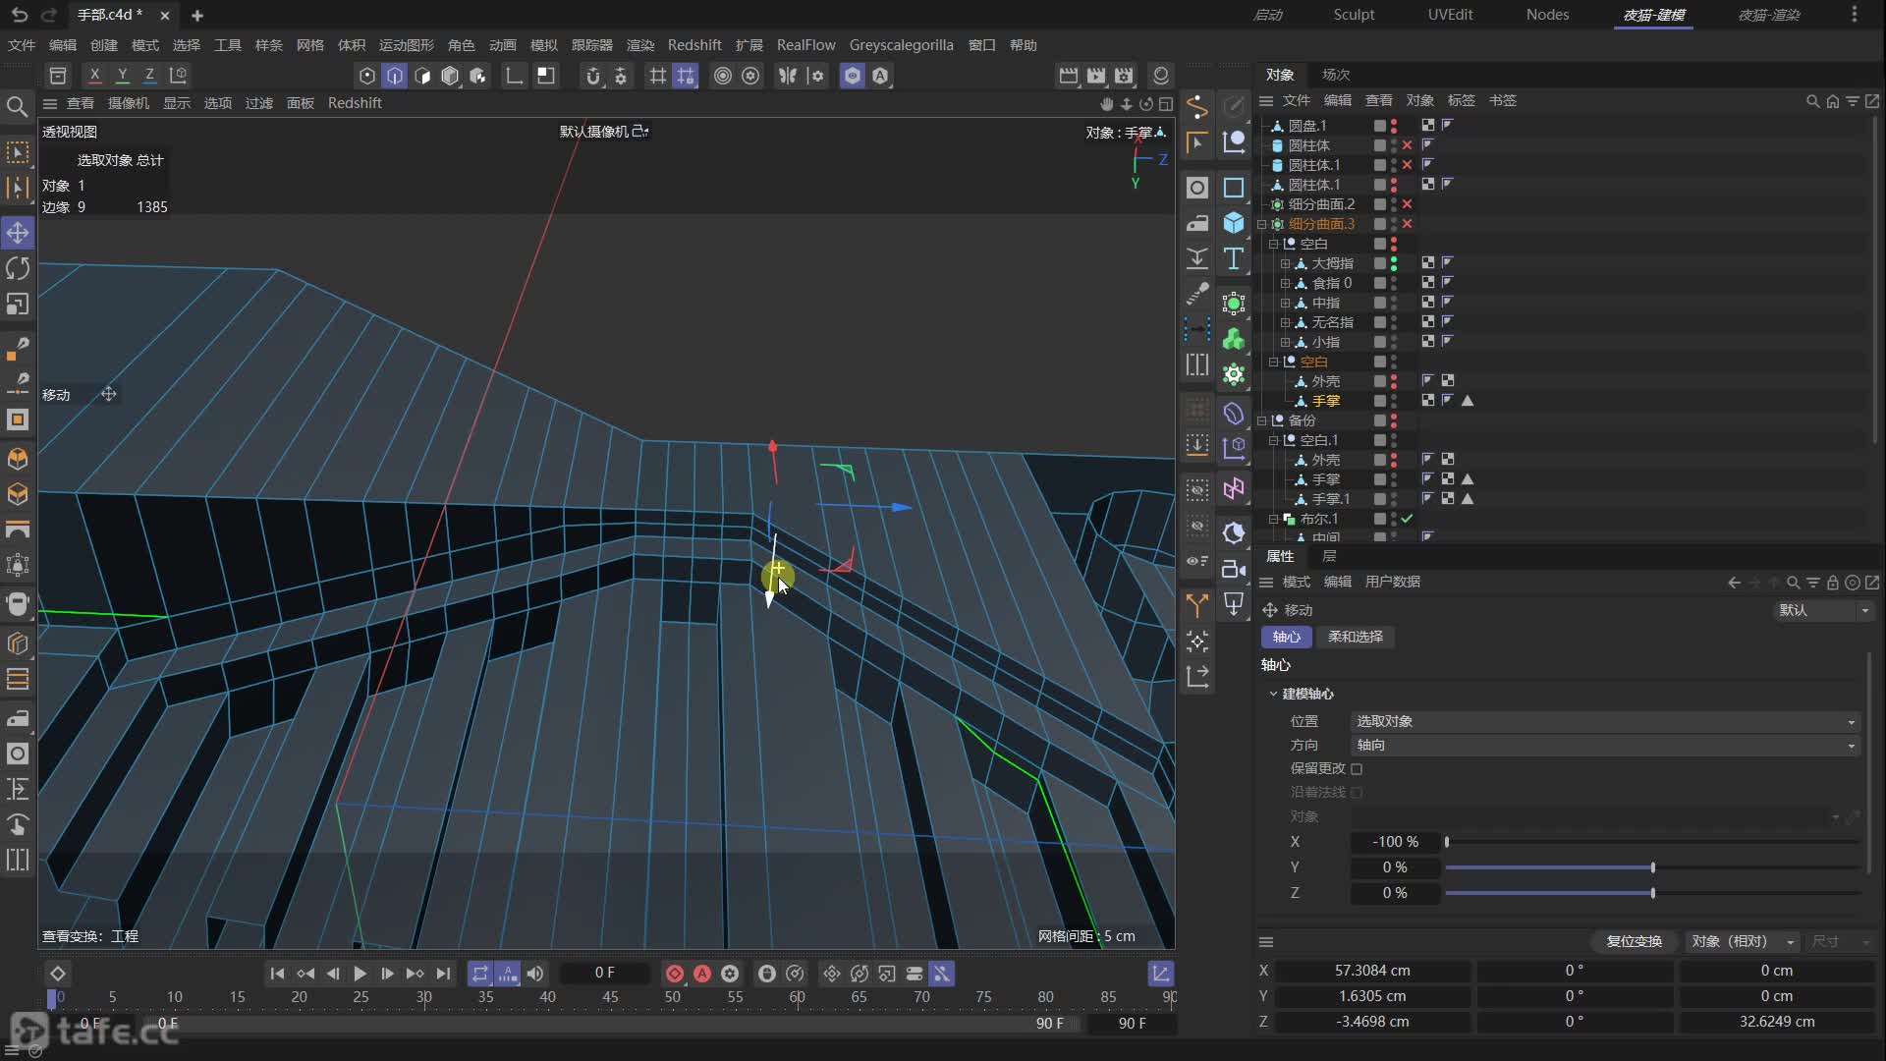Adjust the Z axis percentage slider
1886x1061 pixels.
pos(1653,893)
